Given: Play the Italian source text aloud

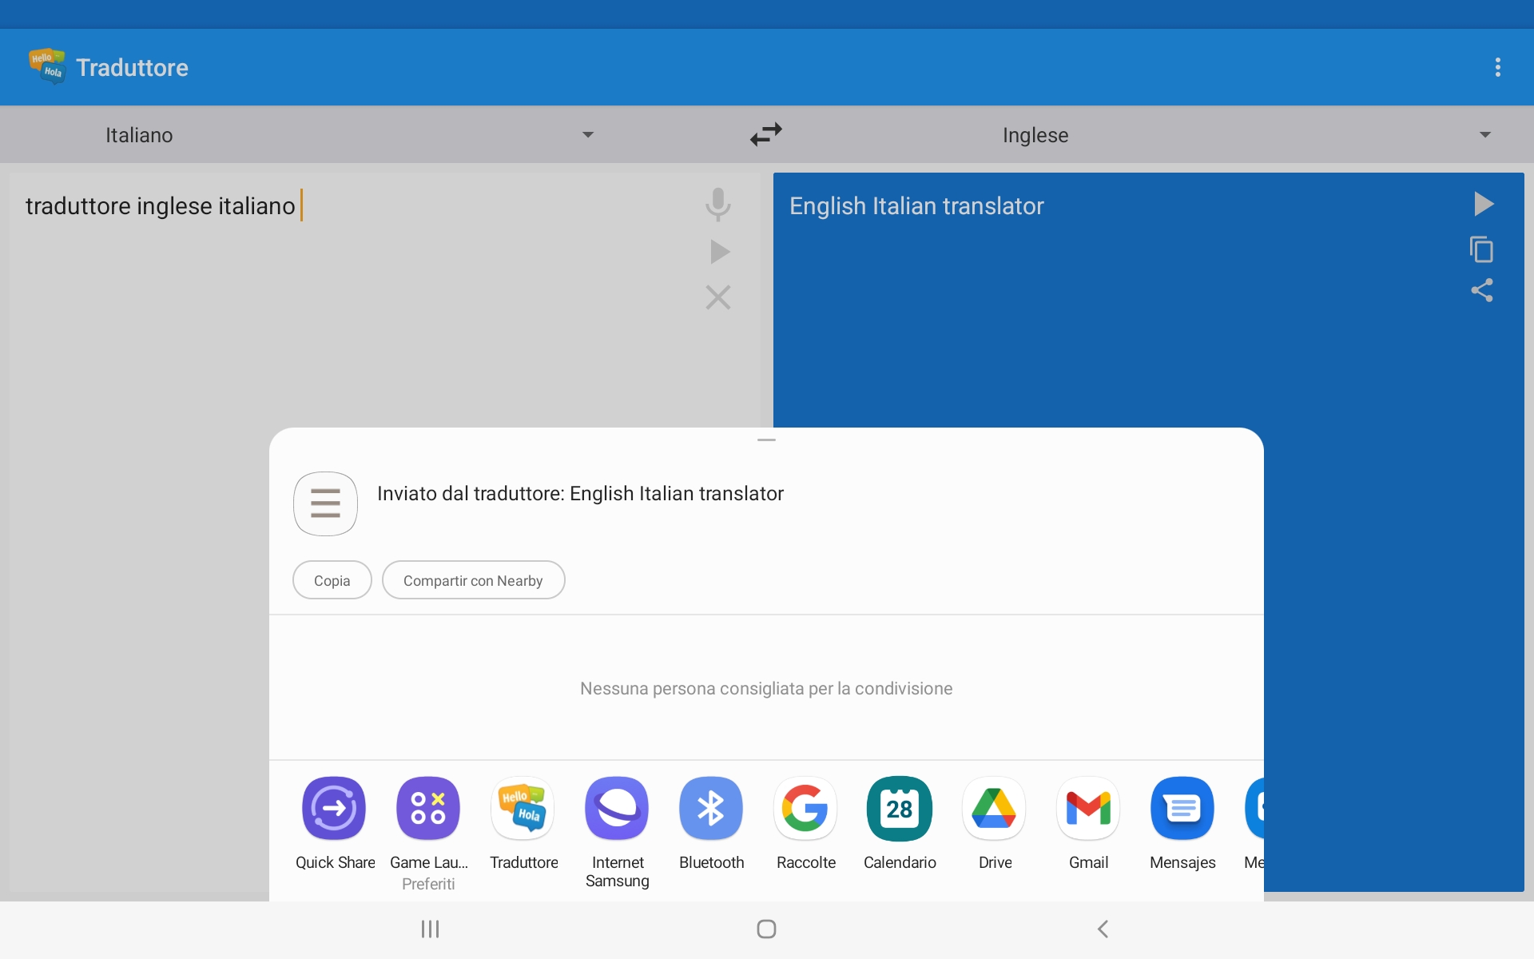Looking at the screenshot, I should point(719,252).
